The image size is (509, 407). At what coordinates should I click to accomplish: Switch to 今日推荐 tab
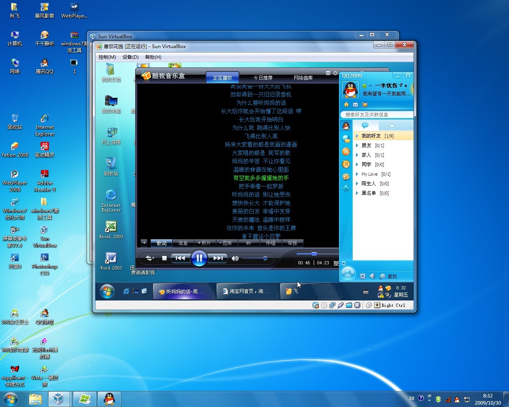(263, 78)
